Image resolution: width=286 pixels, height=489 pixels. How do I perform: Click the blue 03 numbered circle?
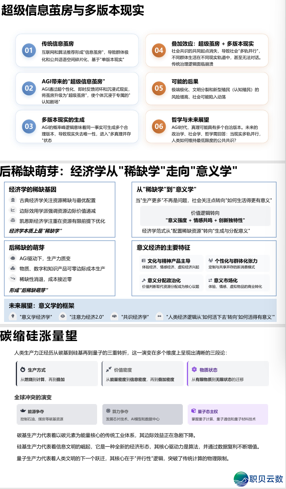(x=28, y=126)
